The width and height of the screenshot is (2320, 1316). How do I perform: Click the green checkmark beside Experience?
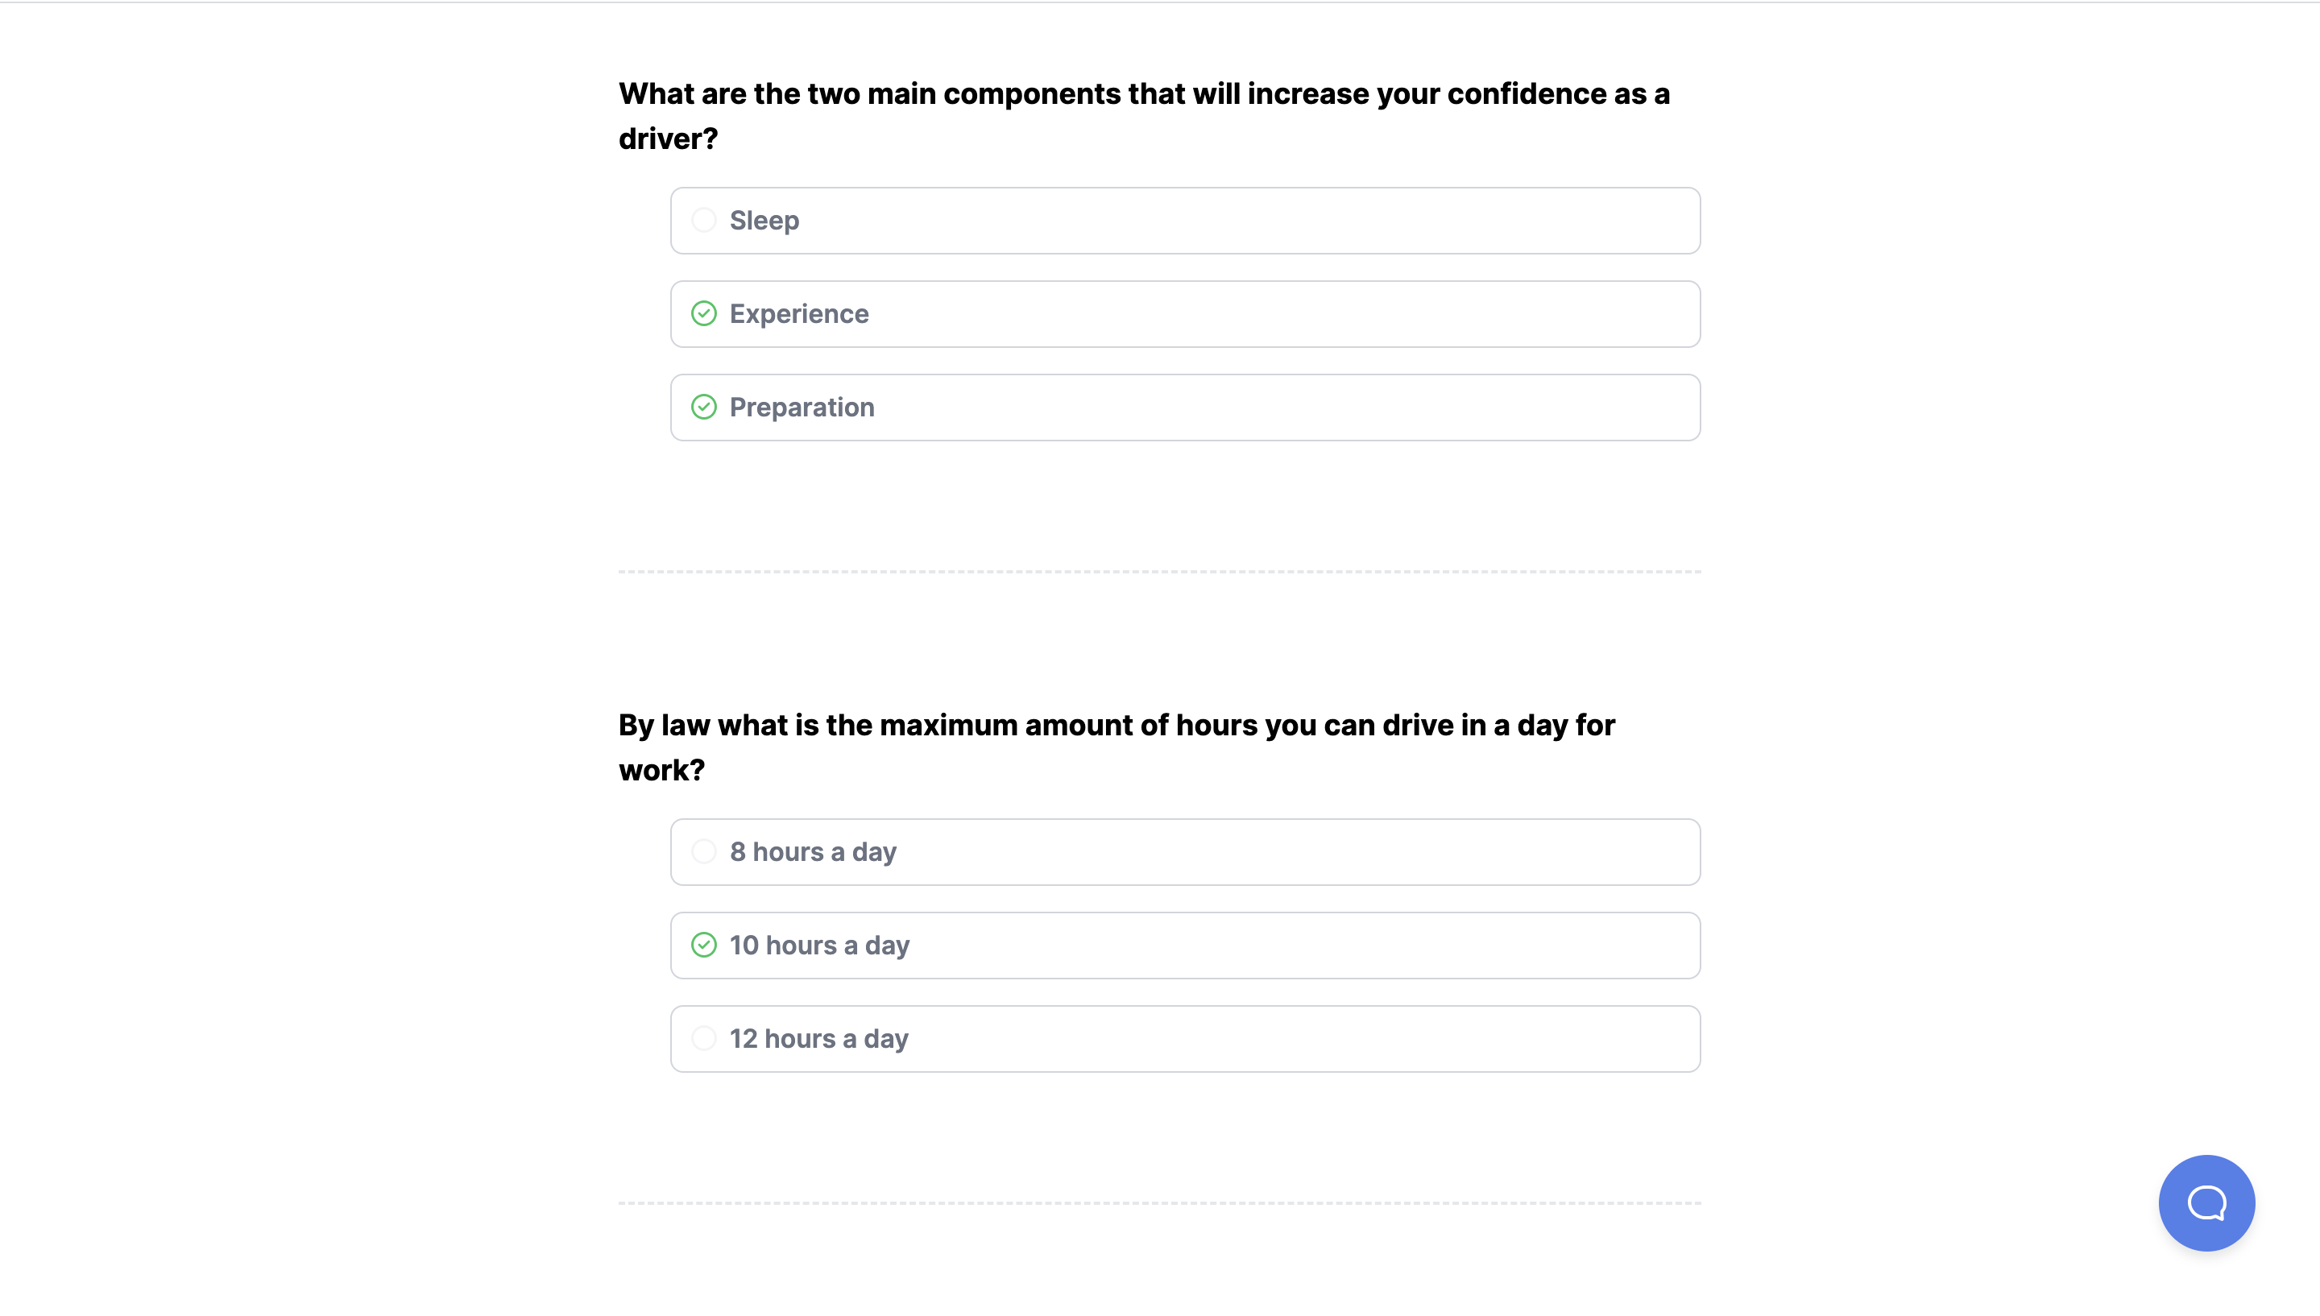tap(703, 313)
